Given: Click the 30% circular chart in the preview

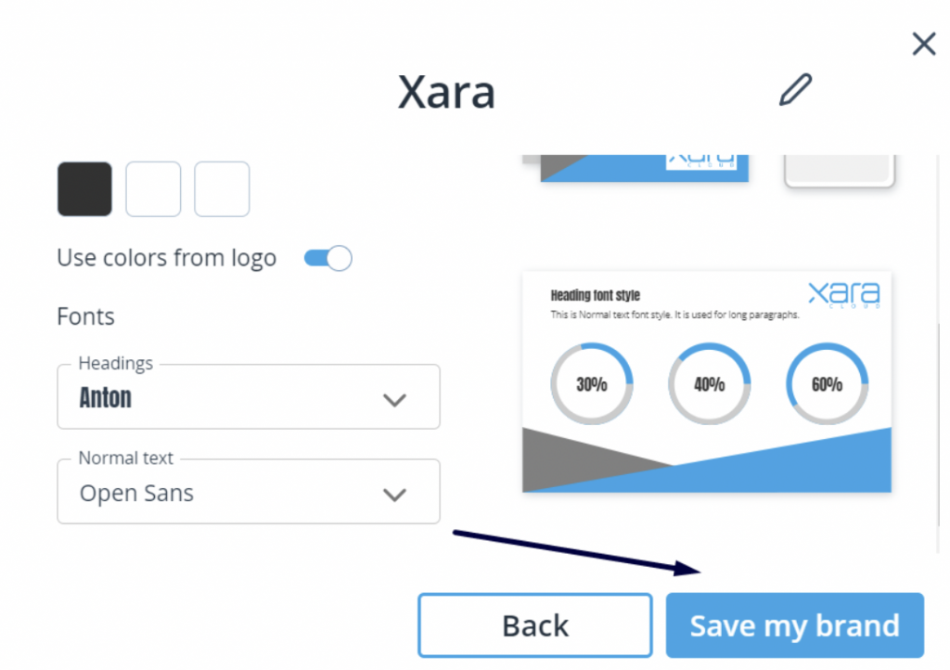Looking at the screenshot, I should 592,384.
